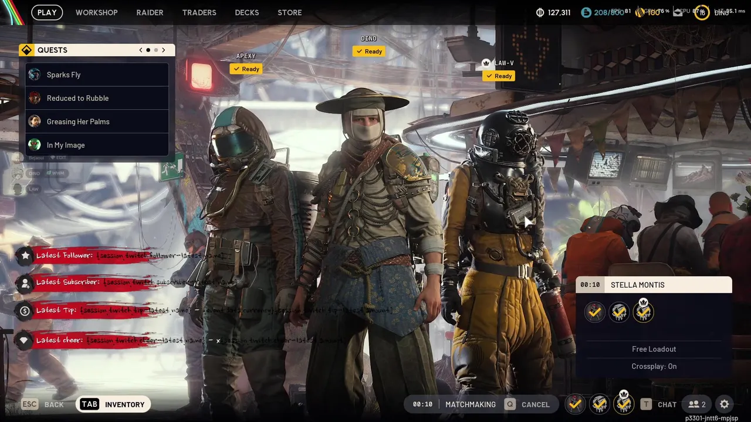Click the 00:10 matchmaking timer in bottom bar
This screenshot has width=751, height=422.
click(422, 404)
